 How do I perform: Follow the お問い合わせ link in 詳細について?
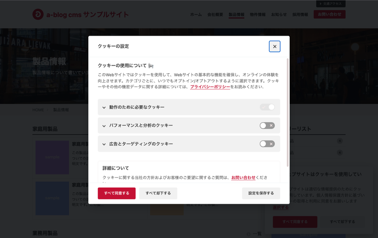click(x=243, y=177)
